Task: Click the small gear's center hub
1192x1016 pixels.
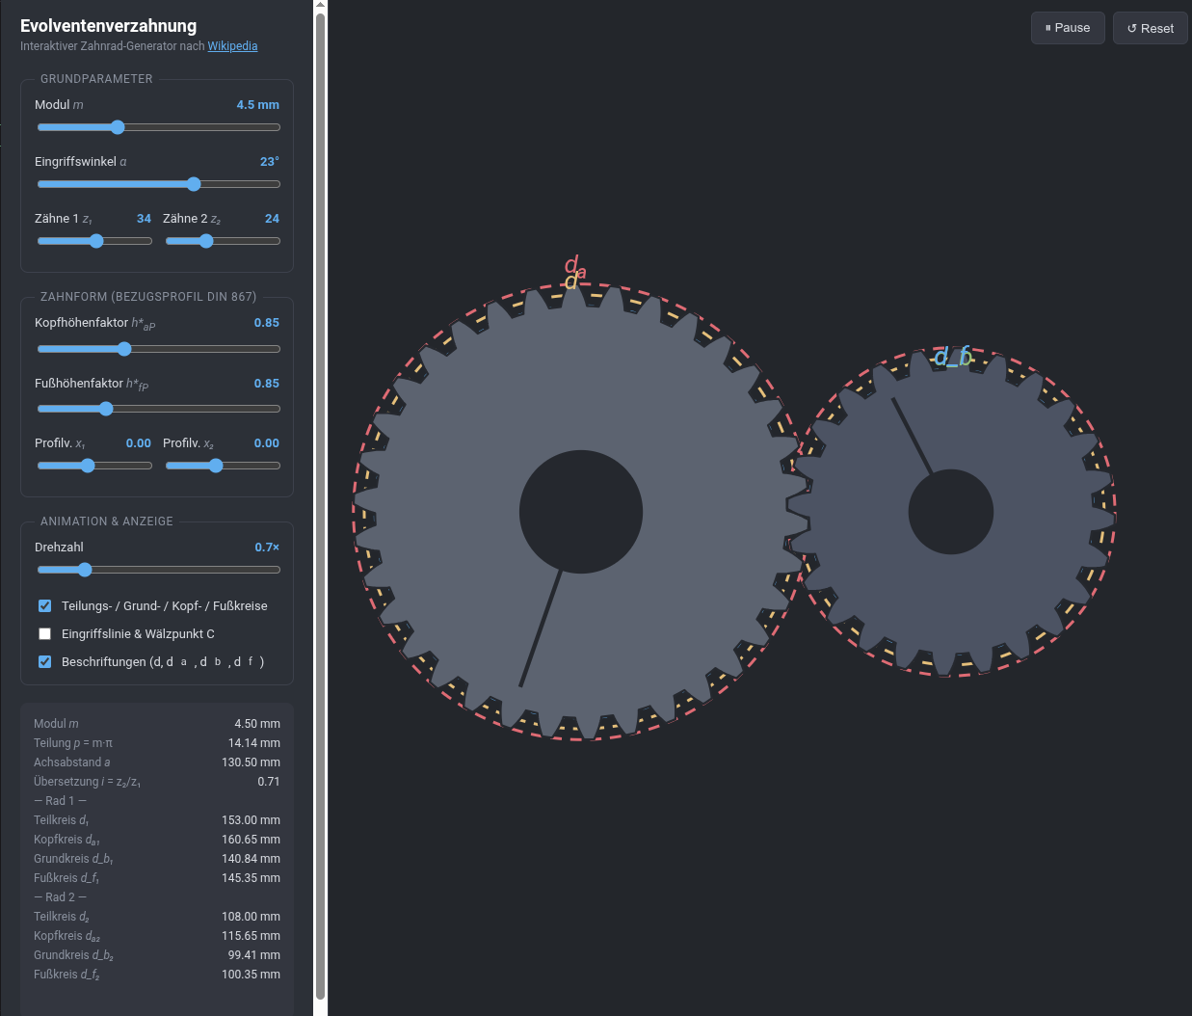Action: tap(951, 512)
